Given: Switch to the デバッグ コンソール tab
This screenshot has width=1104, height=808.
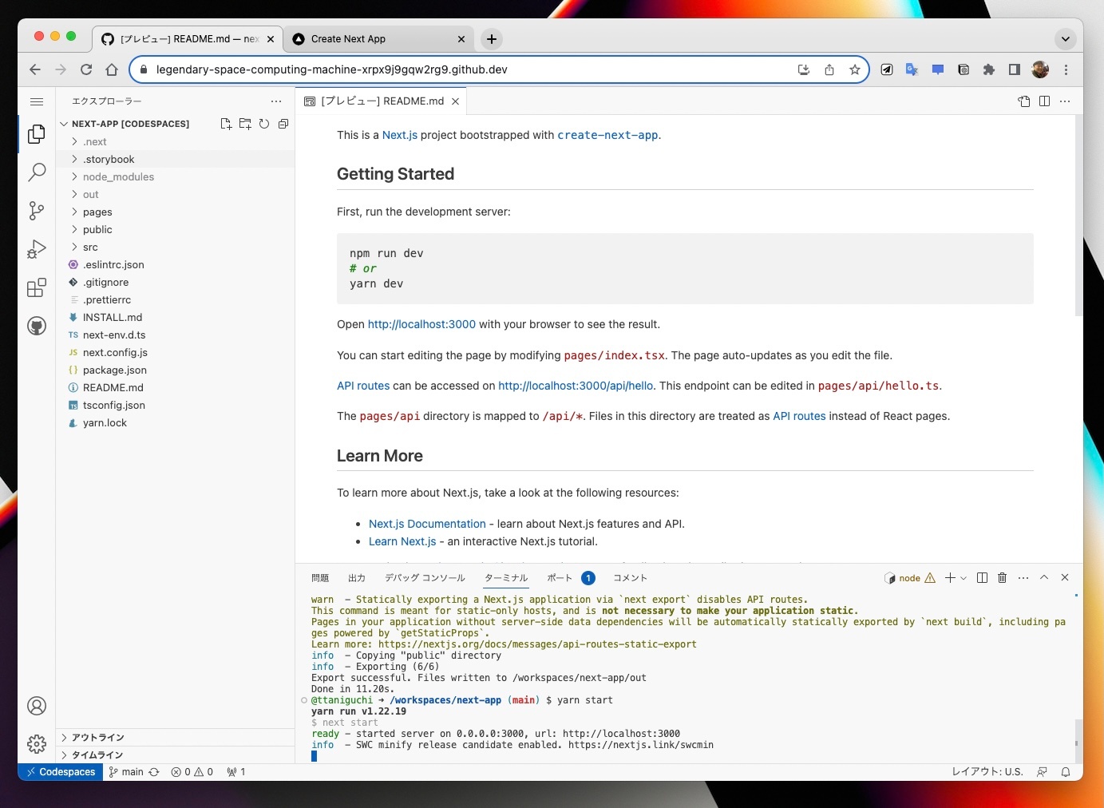Looking at the screenshot, I should 425,578.
